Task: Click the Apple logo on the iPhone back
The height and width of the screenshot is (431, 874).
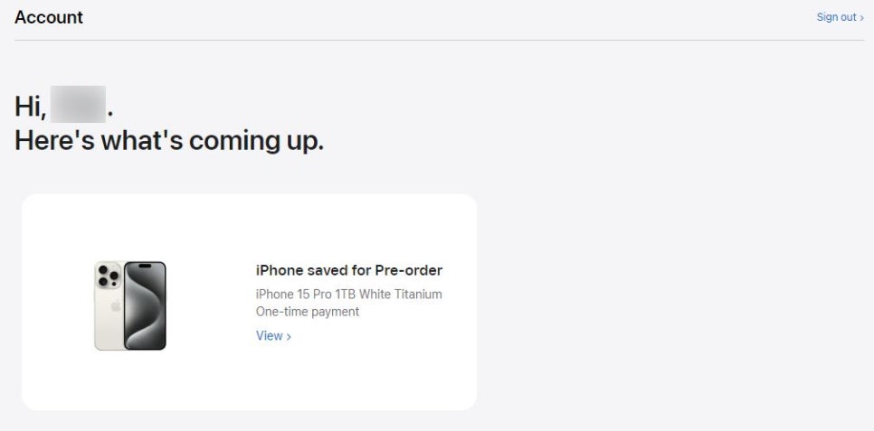Action: click(116, 305)
